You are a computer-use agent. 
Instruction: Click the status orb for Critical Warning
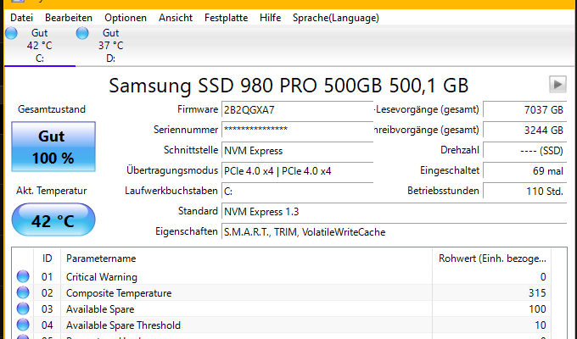[23, 276]
